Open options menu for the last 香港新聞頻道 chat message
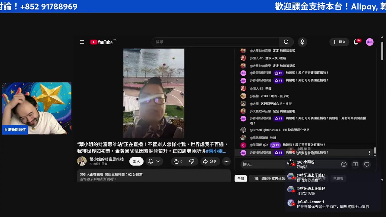Viewport: 386px width, 217px height. click(370, 153)
